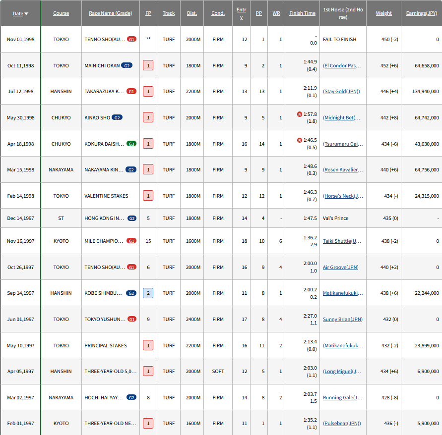
Task: Open Pulsebeat(JPN) horse link
Action: tap(342, 424)
